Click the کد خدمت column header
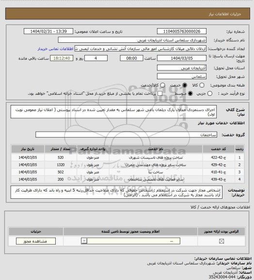Viewport: 254px width, 280px height. 219,149
